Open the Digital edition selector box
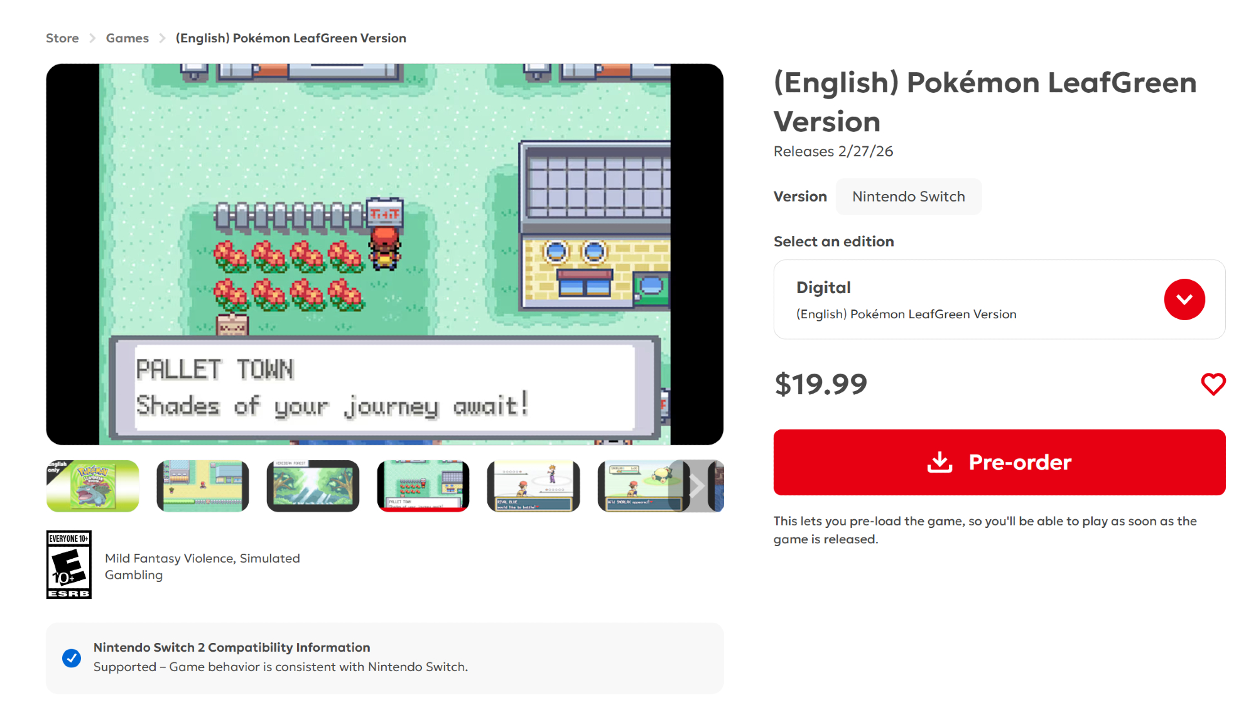Screen dimensions: 1256x727 [x=999, y=299]
